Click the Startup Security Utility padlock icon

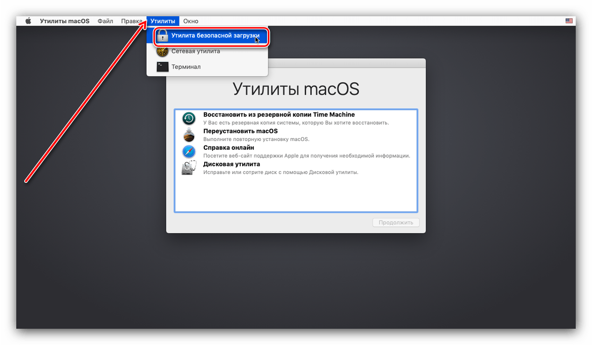(162, 36)
